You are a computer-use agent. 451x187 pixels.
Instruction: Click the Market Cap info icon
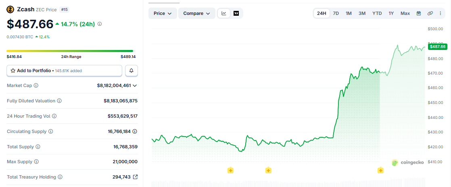click(36, 85)
